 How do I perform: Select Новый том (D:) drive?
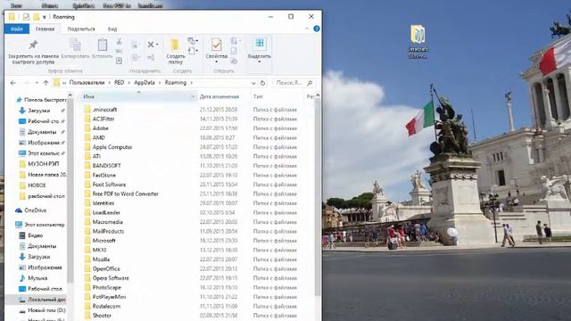[x=46, y=310]
